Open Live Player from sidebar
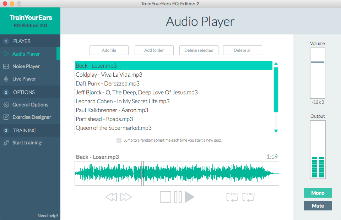The image size is (341, 220). (24, 79)
